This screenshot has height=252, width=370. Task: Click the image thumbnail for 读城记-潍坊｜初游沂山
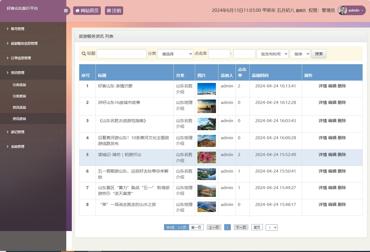(x=207, y=157)
